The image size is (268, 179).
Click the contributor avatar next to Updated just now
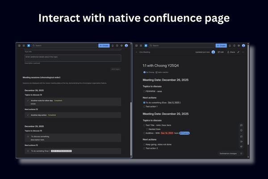click(x=213, y=52)
